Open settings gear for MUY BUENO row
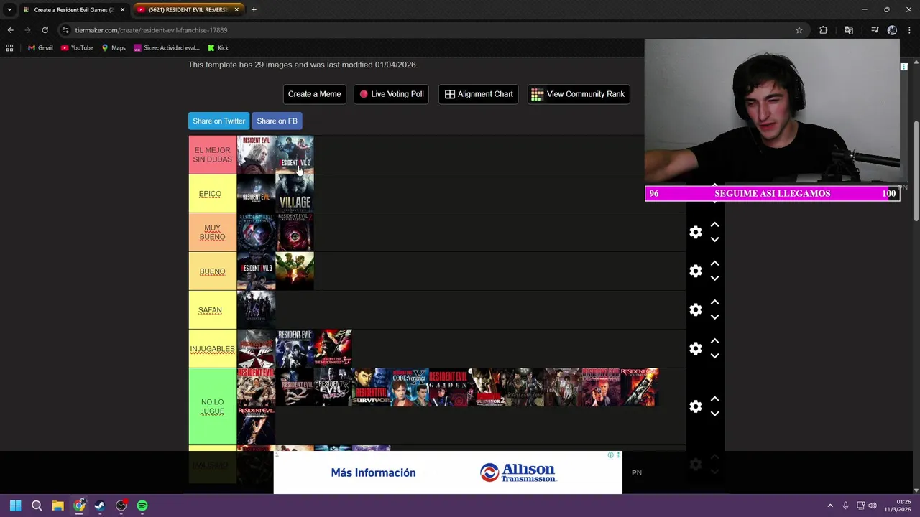 [x=695, y=232]
